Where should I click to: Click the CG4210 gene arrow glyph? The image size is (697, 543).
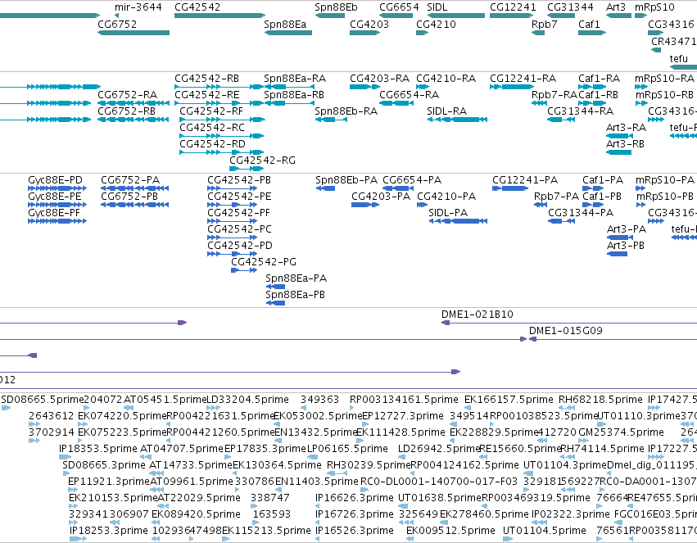tap(423, 33)
